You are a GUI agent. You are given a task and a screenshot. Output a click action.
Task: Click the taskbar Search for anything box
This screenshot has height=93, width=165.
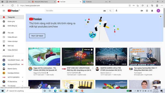coord(23,91)
